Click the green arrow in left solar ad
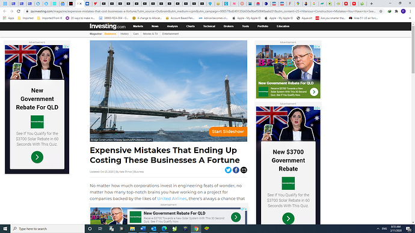415x233 pixels. tap(37, 157)
